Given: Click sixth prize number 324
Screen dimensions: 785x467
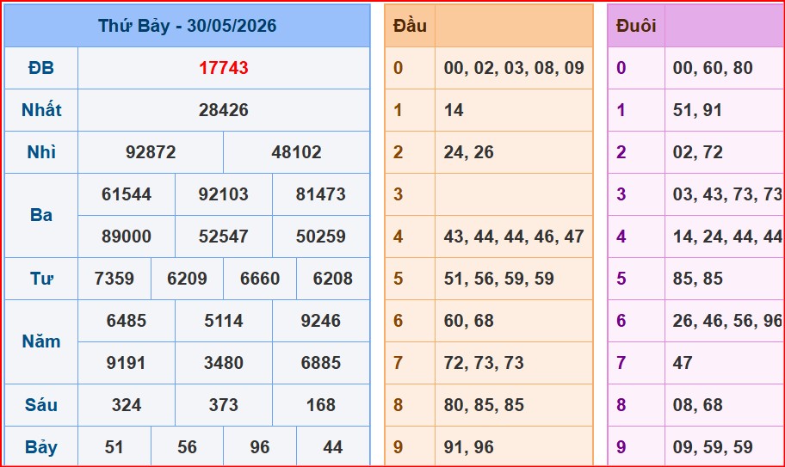Looking at the screenshot, I should (x=127, y=405).
